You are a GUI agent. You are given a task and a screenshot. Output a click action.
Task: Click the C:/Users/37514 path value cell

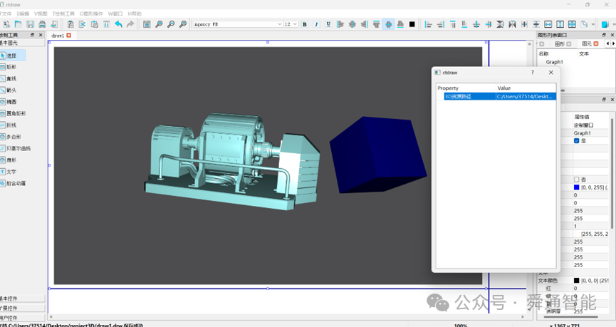coord(526,96)
